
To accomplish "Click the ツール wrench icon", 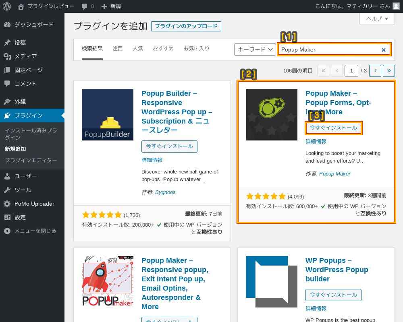I will click(7, 190).
